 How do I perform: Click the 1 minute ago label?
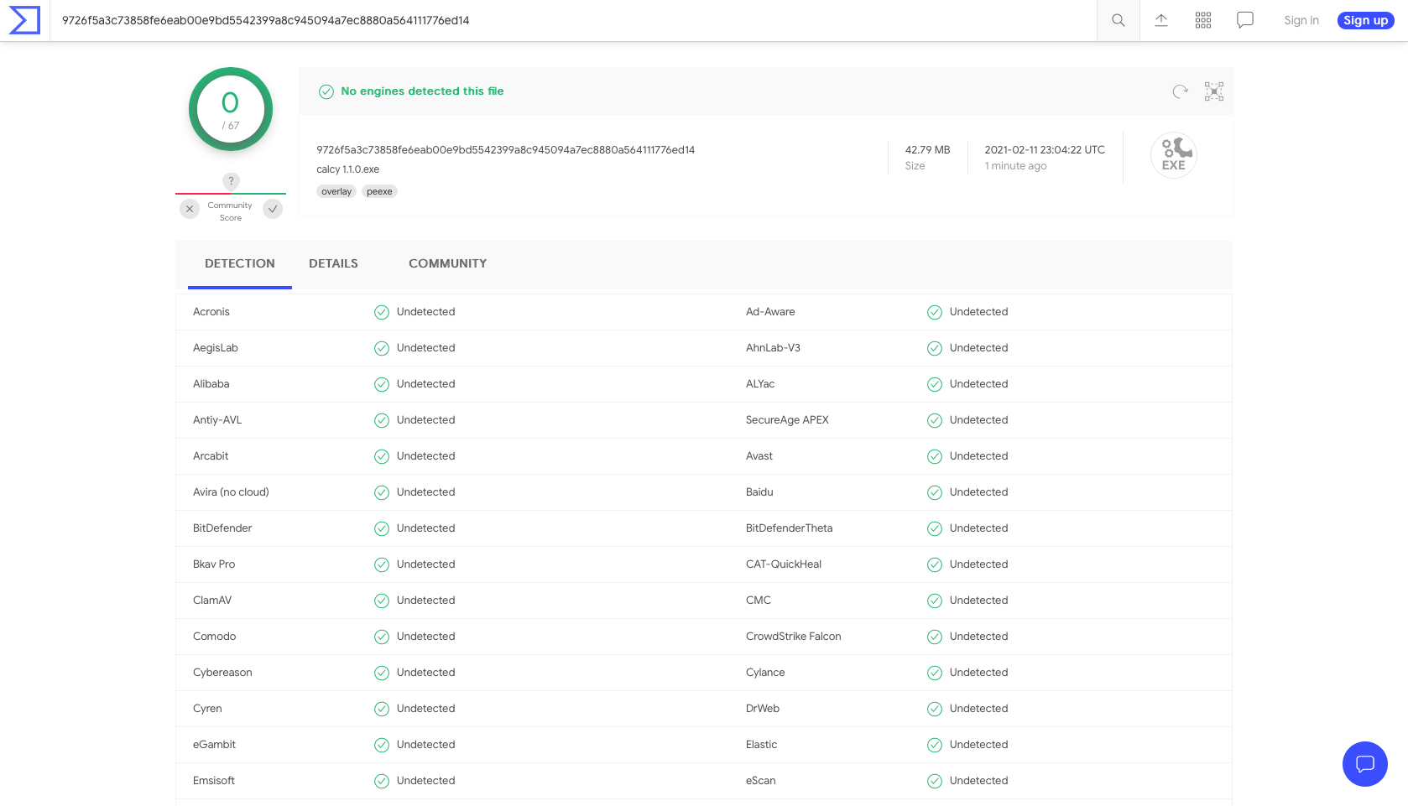click(x=1015, y=166)
